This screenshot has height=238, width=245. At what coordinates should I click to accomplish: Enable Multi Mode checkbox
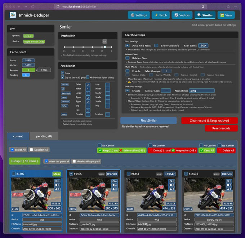point(128,71)
